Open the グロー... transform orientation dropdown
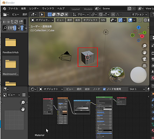 pos(80,14)
